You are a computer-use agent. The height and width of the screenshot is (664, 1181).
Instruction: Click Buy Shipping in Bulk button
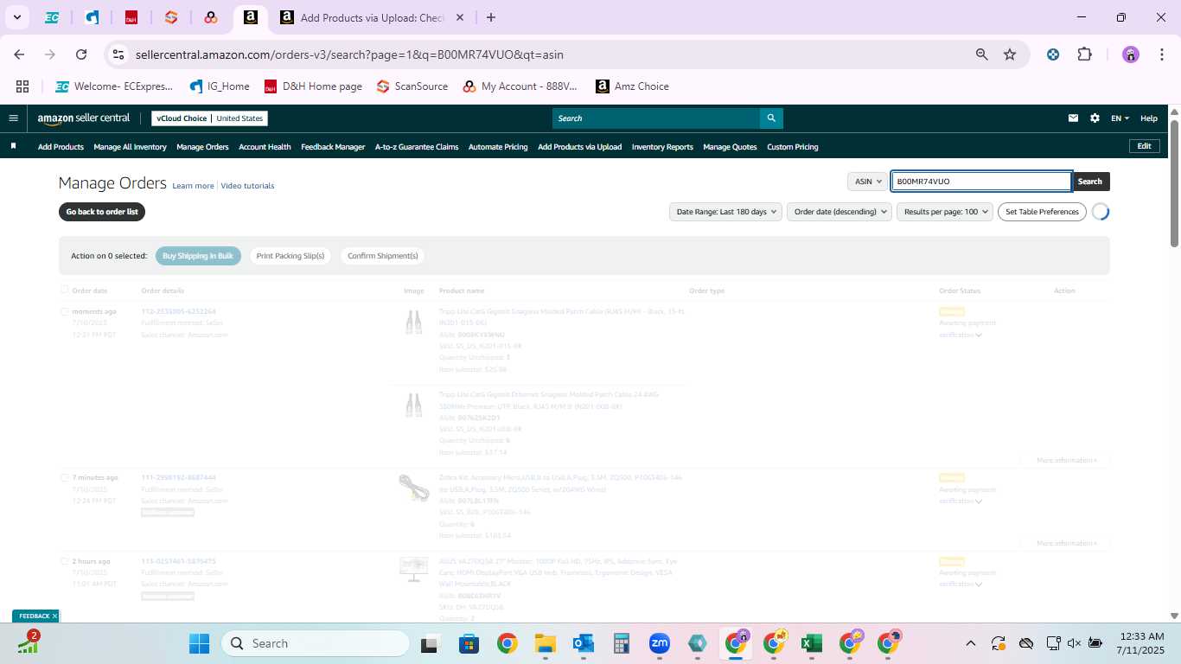click(198, 256)
